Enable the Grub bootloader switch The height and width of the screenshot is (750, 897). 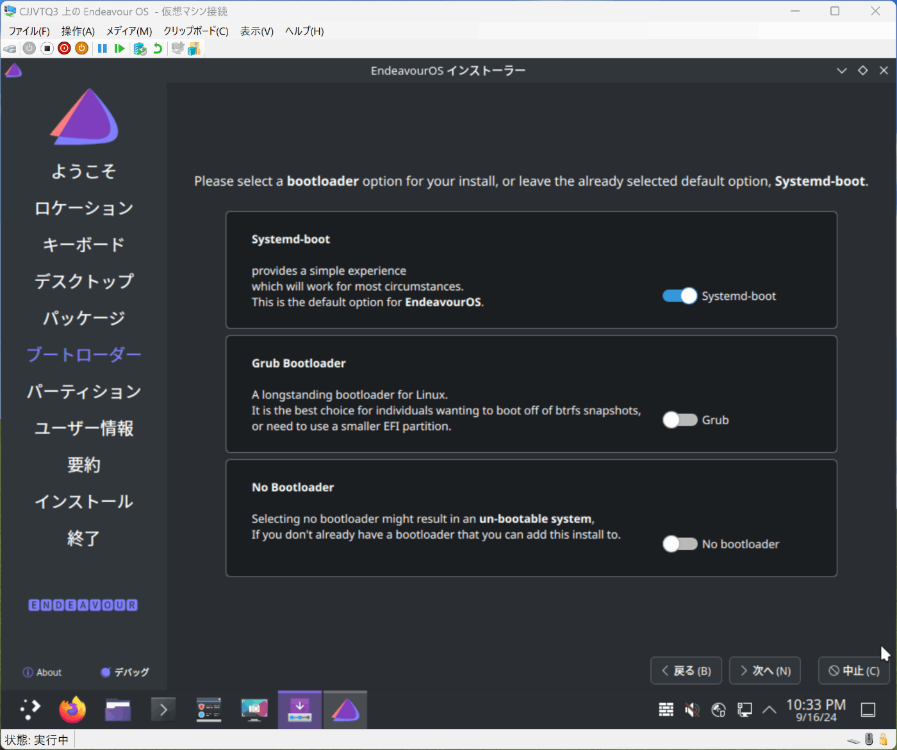coord(680,420)
